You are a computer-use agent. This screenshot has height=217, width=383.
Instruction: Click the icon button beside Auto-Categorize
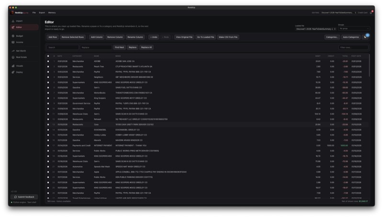[365, 37]
